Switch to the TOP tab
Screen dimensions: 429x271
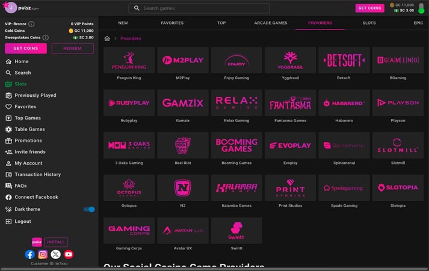pos(221,23)
